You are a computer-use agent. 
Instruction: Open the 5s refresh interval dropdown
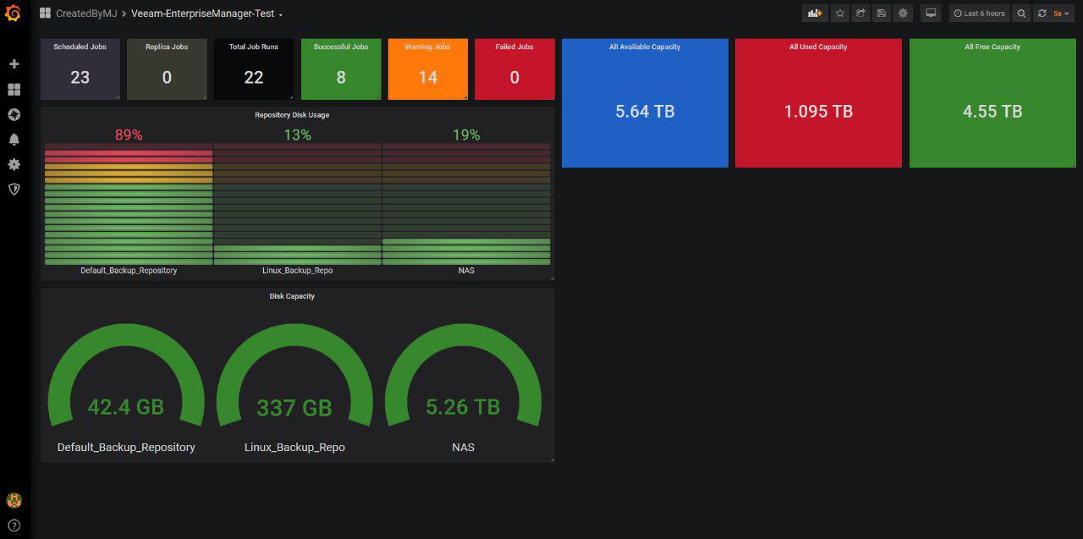point(1061,14)
